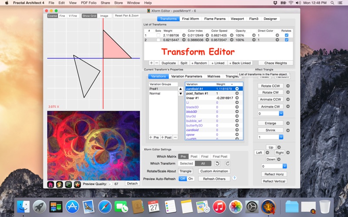Click minus button to remove transform
The height and width of the screenshot is (217, 348).
coord(157,63)
